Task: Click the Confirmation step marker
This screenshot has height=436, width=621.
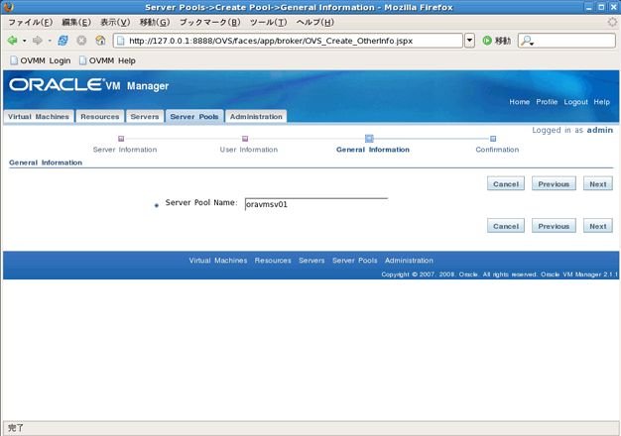Action: coord(493,139)
